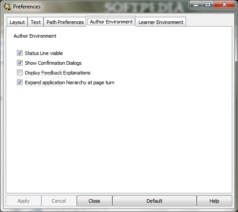Image resolution: width=238 pixels, height=212 pixels.
Task: Select the Author Environment tab
Action: coord(111,22)
